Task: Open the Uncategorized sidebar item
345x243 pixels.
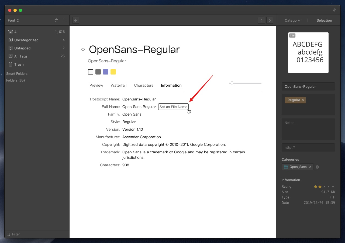Action: coord(37,40)
